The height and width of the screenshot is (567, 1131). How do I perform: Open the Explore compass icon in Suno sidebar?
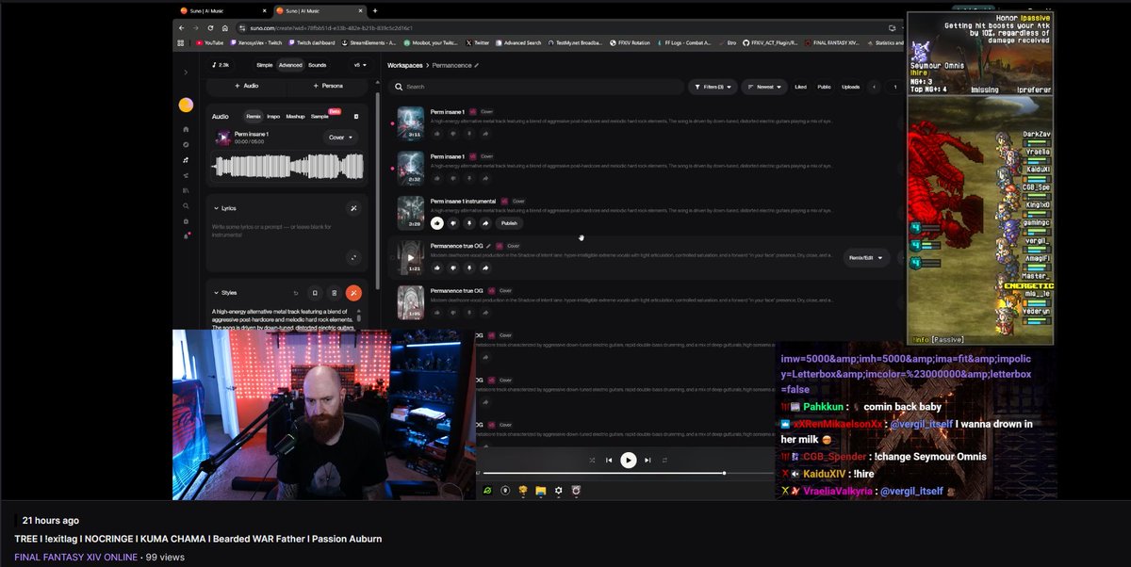[186, 144]
